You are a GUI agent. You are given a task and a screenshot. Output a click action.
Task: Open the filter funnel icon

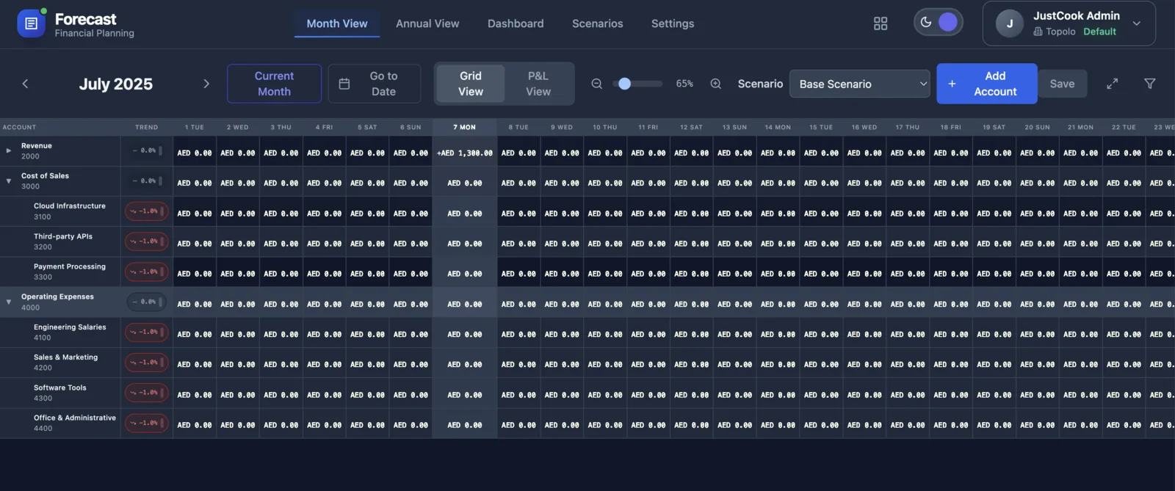[x=1149, y=84]
